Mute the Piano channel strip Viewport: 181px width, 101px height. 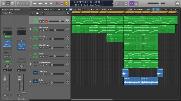point(5,95)
